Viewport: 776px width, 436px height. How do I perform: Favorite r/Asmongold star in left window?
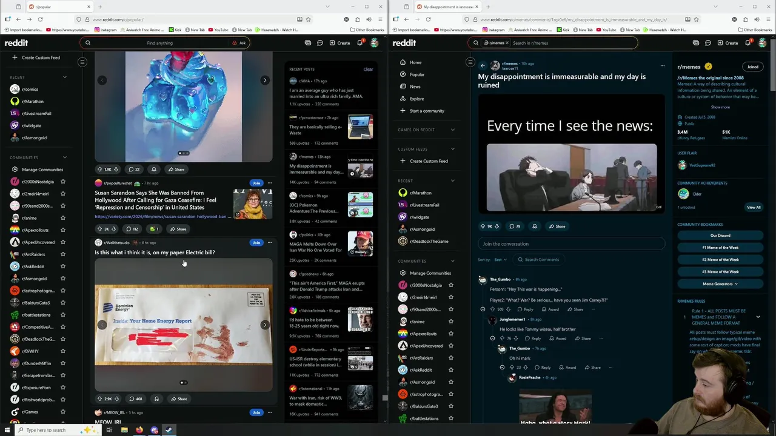pyautogui.click(x=63, y=279)
